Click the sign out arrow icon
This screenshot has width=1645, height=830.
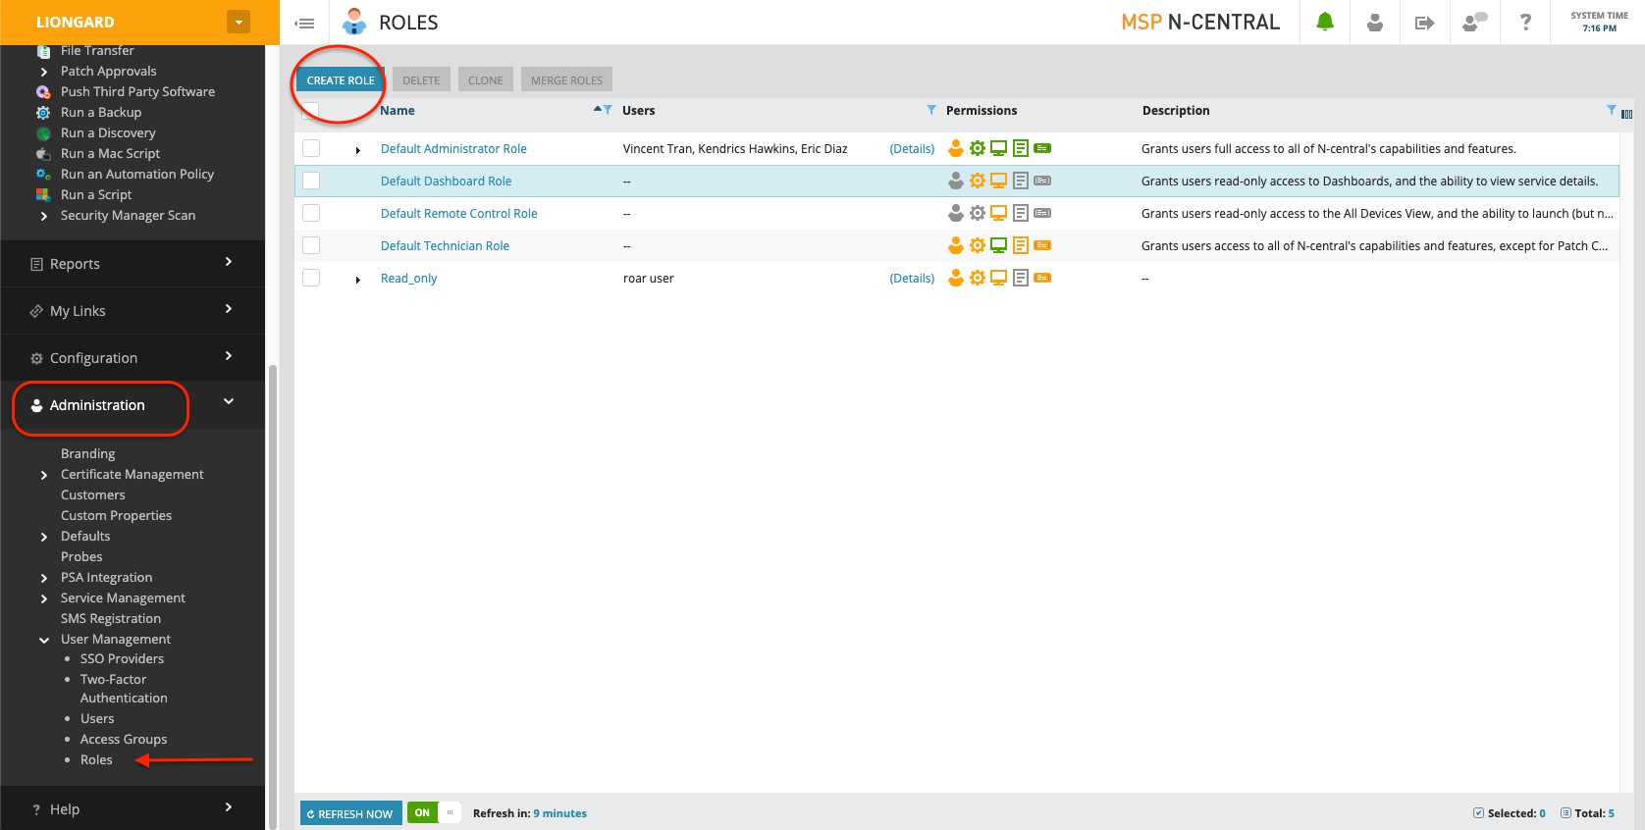(x=1425, y=23)
